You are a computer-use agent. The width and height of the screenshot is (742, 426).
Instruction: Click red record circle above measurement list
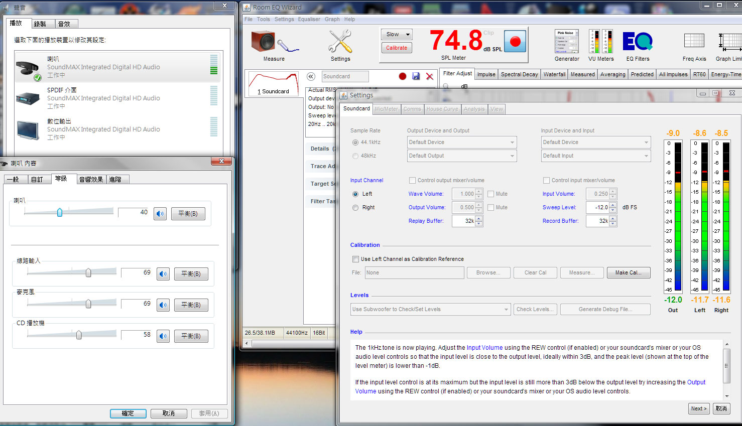coord(402,76)
